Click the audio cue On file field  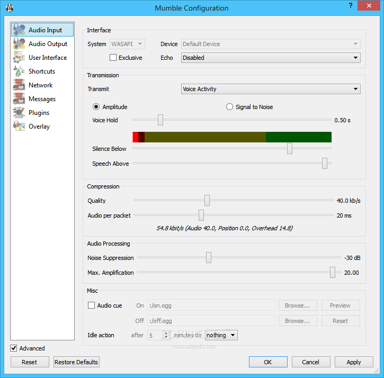point(211,305)
